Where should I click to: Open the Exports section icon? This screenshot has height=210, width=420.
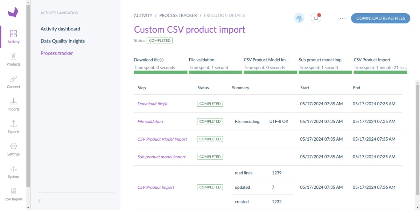13,126
